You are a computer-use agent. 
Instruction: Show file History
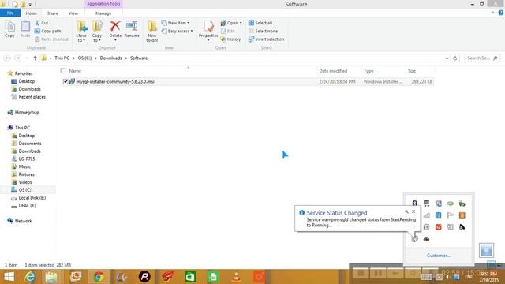[230, 39]
